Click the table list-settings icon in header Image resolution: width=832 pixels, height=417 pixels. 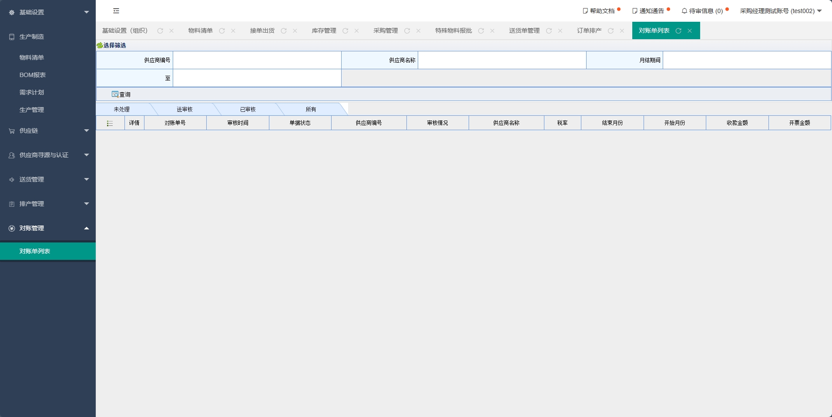coord(110,123)
